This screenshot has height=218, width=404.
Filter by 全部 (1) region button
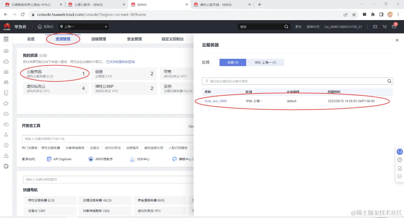(x=233, y=62)
